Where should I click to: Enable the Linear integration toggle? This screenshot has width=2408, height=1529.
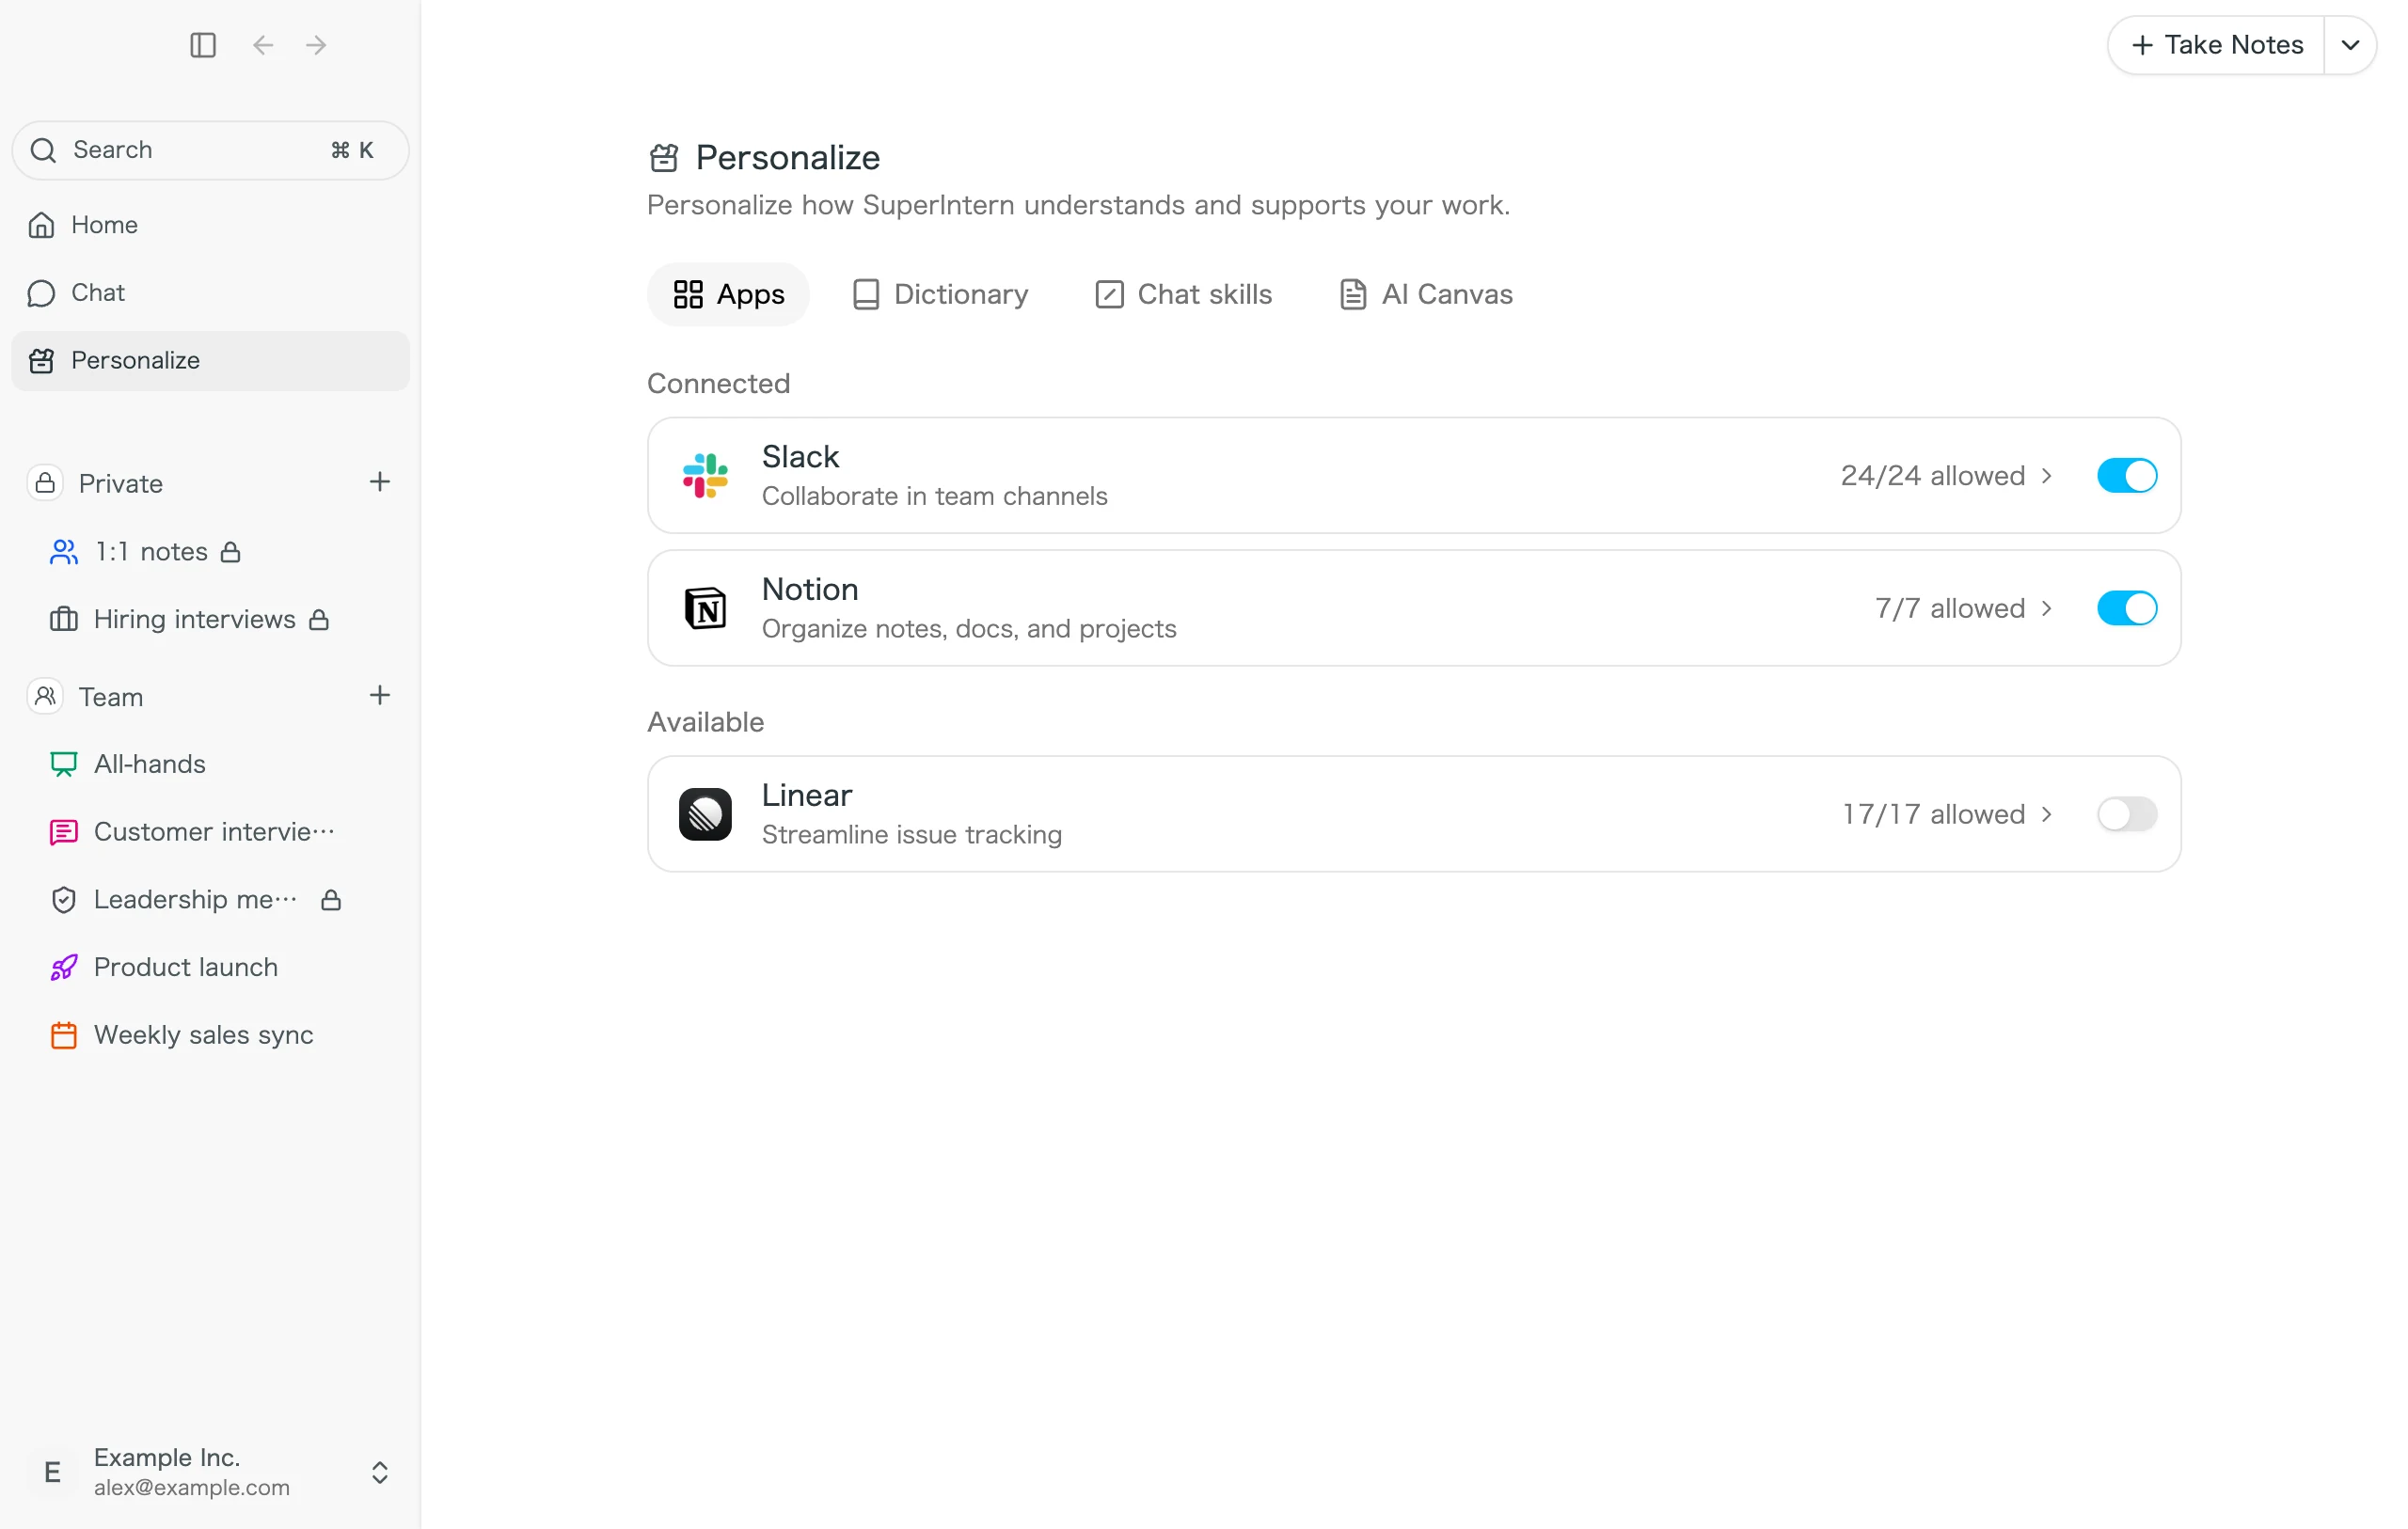[2127, 814]
